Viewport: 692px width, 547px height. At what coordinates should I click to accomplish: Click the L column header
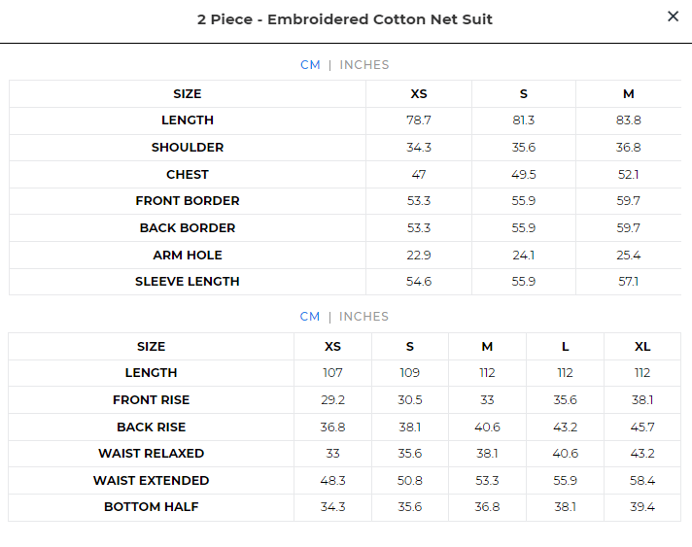point(565,347)
